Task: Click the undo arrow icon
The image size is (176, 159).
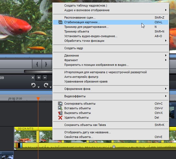Action: point(33,85)
